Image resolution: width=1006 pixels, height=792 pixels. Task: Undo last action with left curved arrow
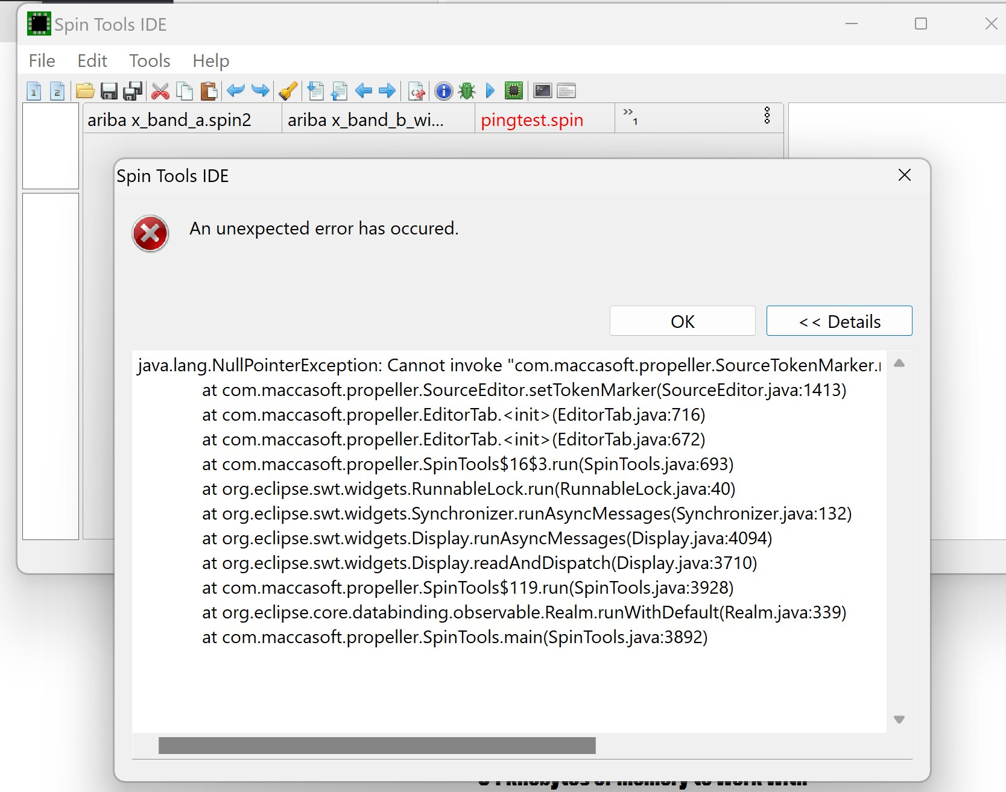pos(236,91)
